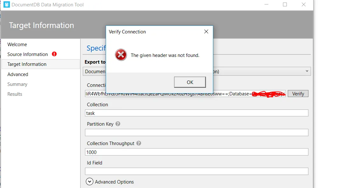The image size is (339, 188).
Task: Click the Source Information error indicator
Action: click(x=54, y=54)
